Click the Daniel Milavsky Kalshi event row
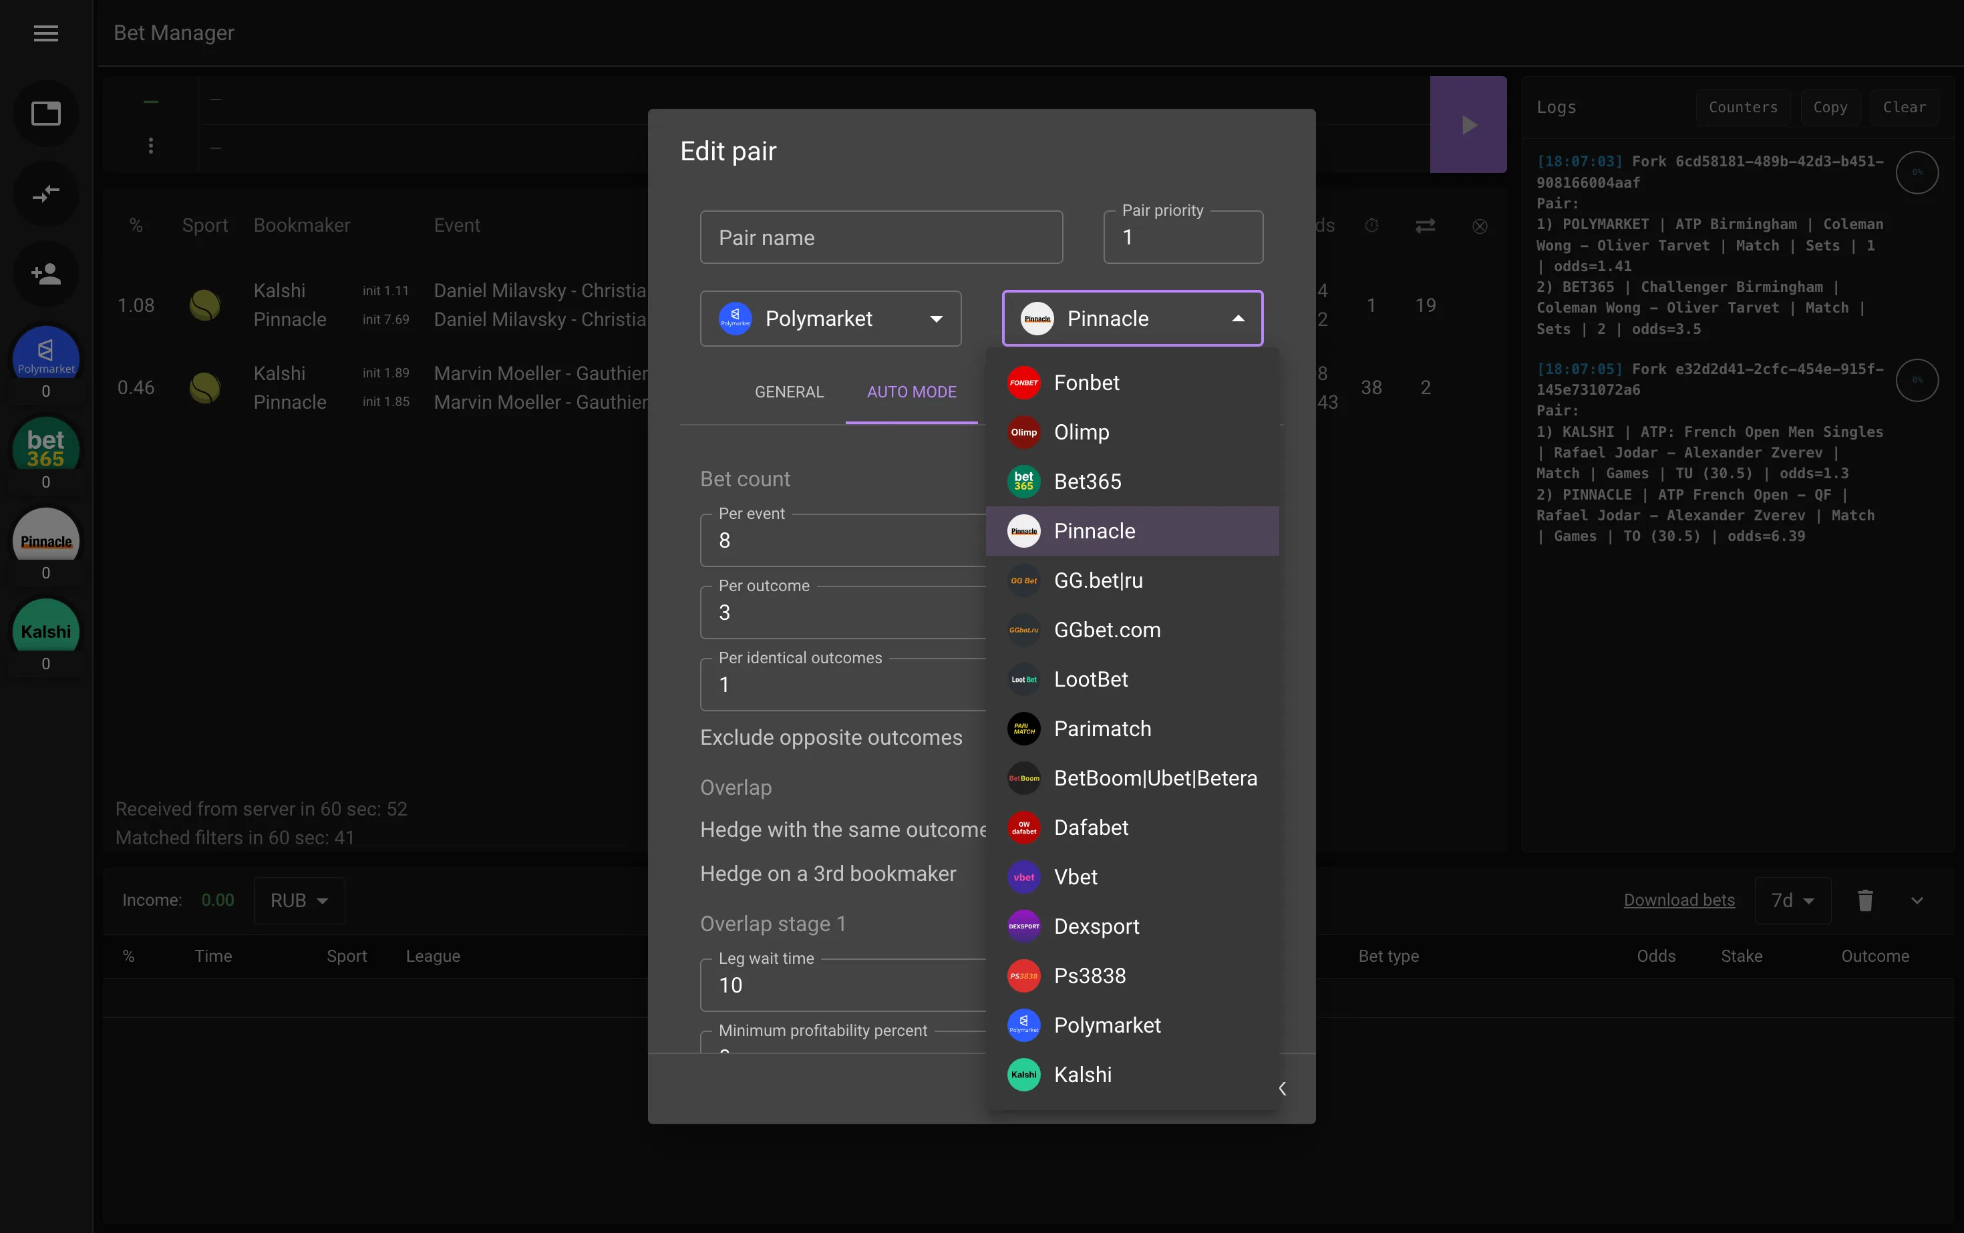The width and height of the screenshot is (1964, 1233). [540, 291]
